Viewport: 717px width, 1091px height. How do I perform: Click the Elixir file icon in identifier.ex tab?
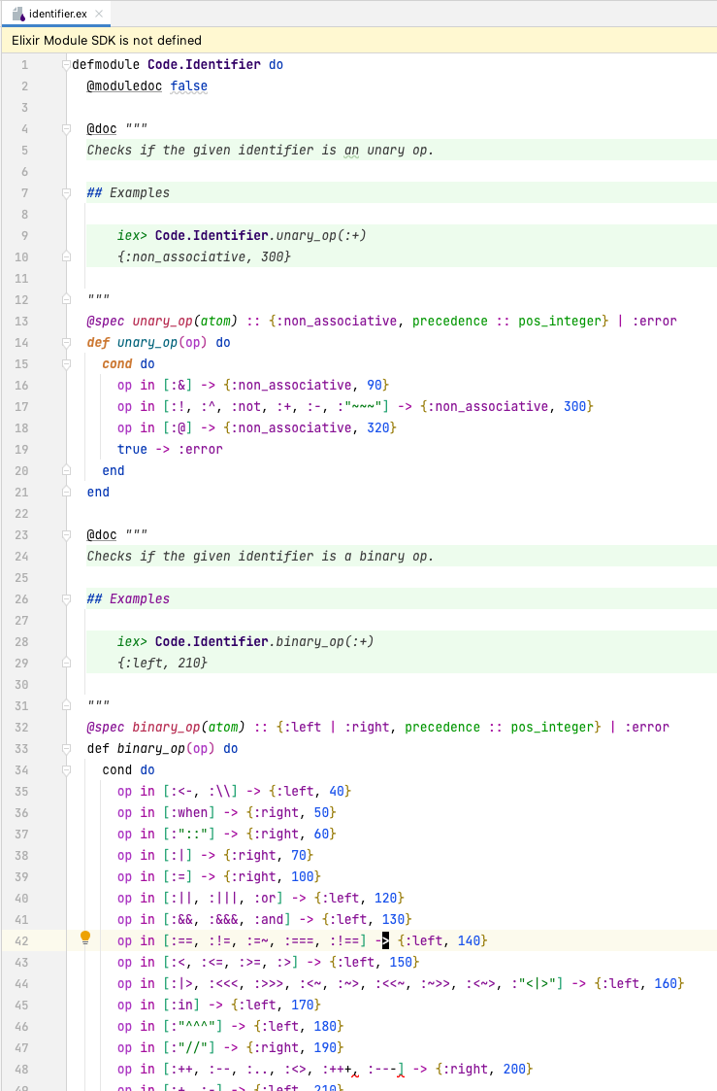[18, 14]
